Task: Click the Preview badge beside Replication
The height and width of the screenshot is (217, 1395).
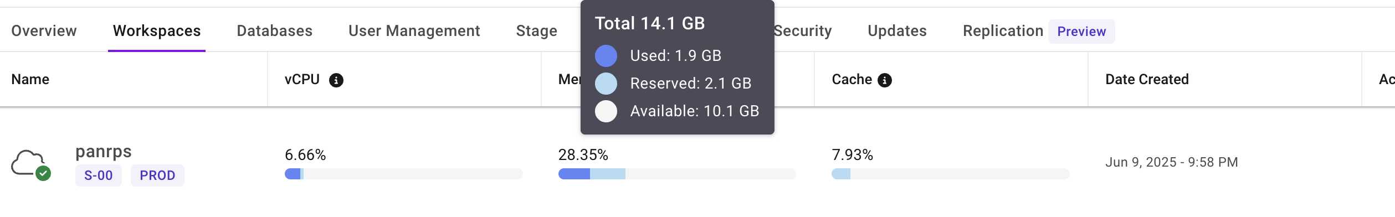Action: pyautogui.click(x=1081, y=32)
